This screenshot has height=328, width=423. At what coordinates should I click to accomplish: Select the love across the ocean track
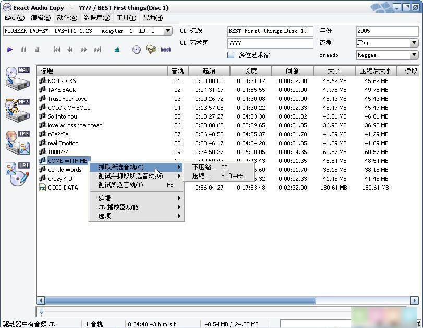pos(75,125)
